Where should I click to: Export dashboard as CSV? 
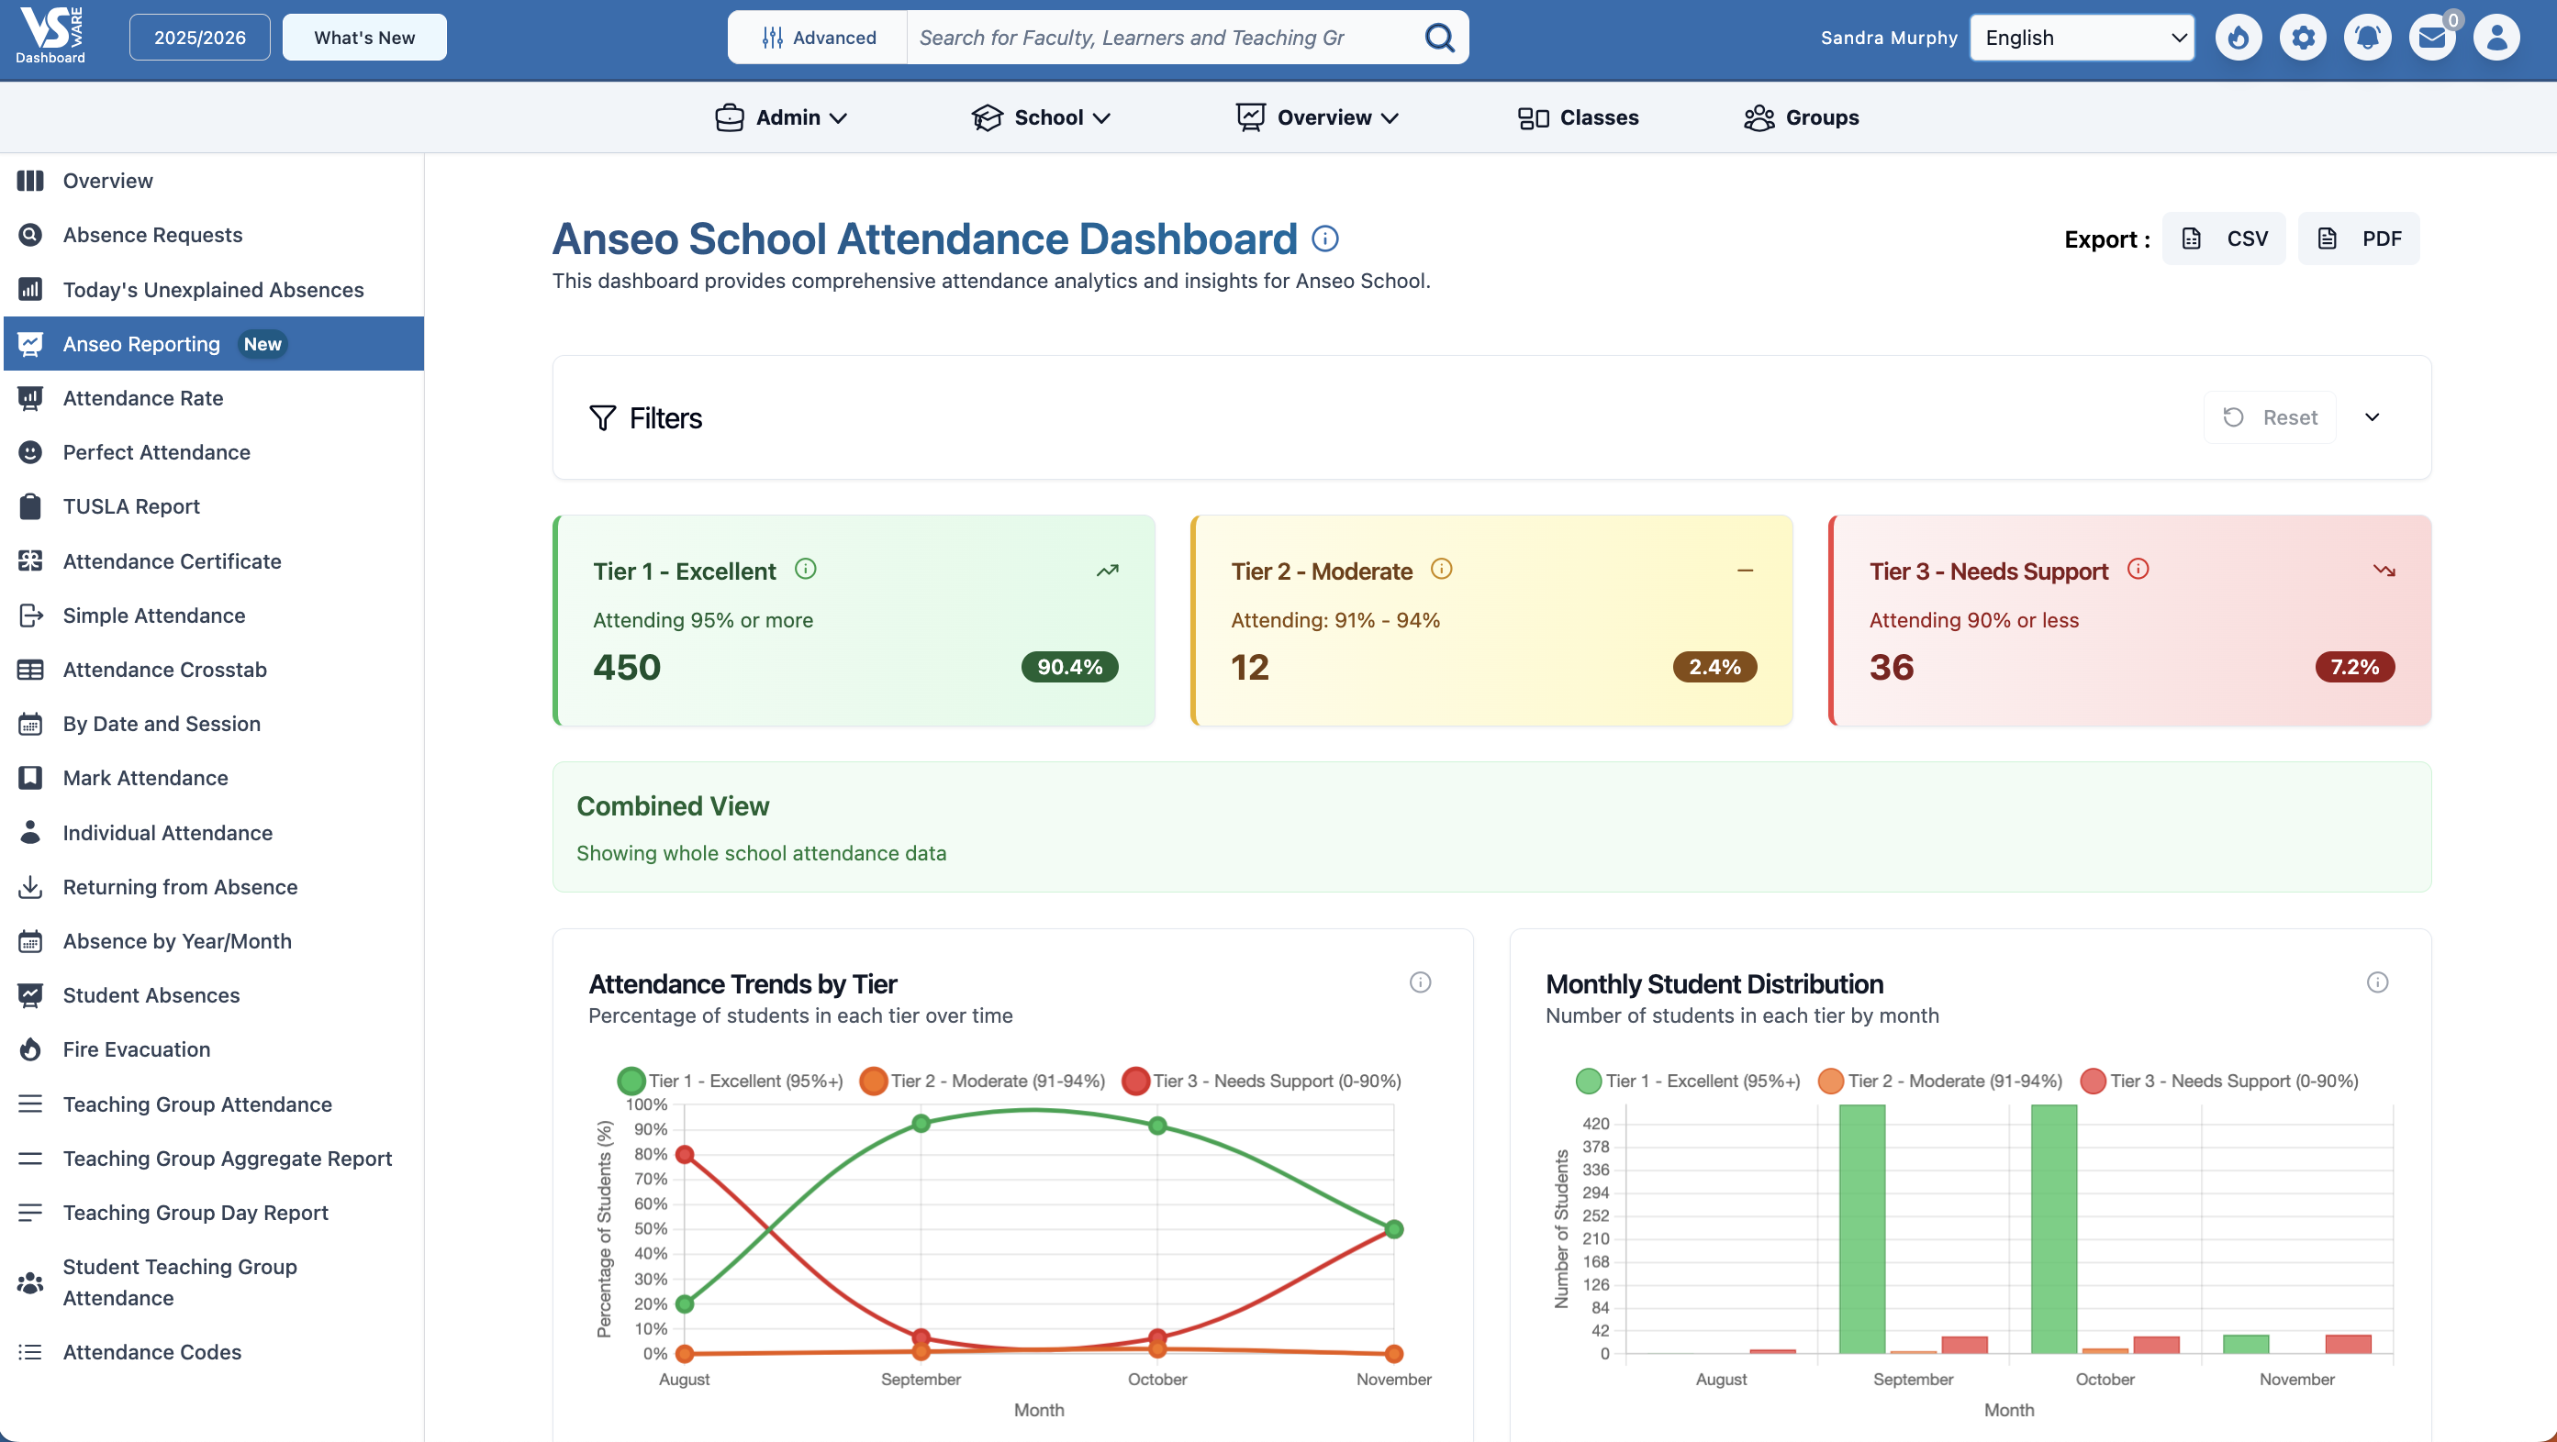[2224, 239]
